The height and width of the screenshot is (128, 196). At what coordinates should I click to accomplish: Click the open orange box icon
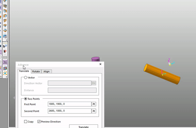[x=5, y=25]
